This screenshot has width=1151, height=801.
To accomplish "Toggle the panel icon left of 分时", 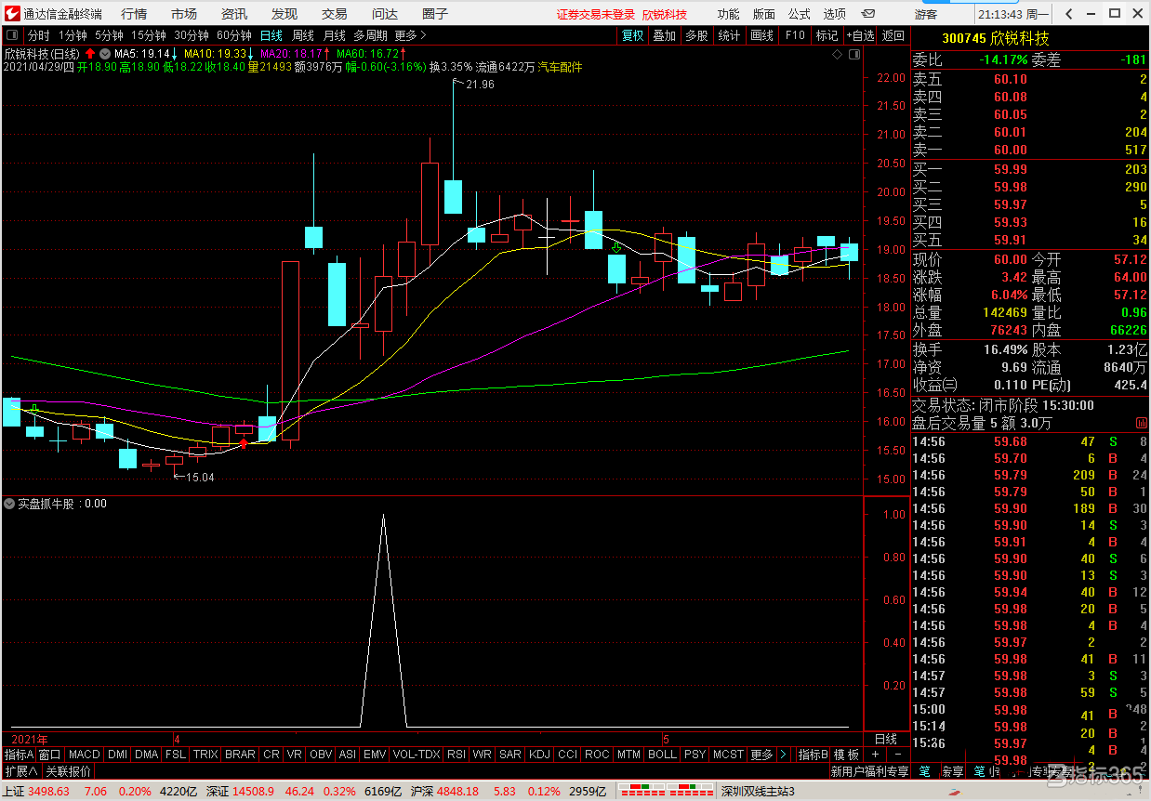I will point(14,35).
